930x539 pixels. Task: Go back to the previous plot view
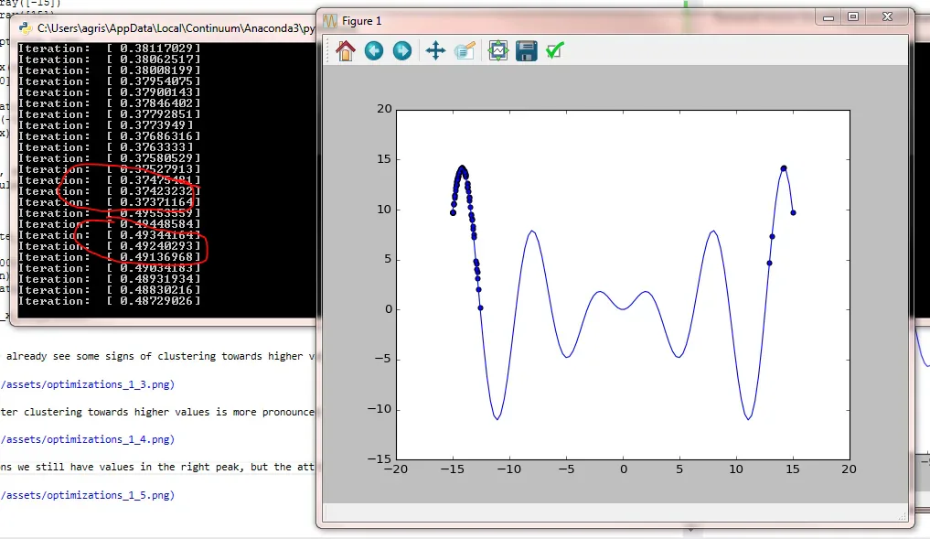click(x=374, y=50)
